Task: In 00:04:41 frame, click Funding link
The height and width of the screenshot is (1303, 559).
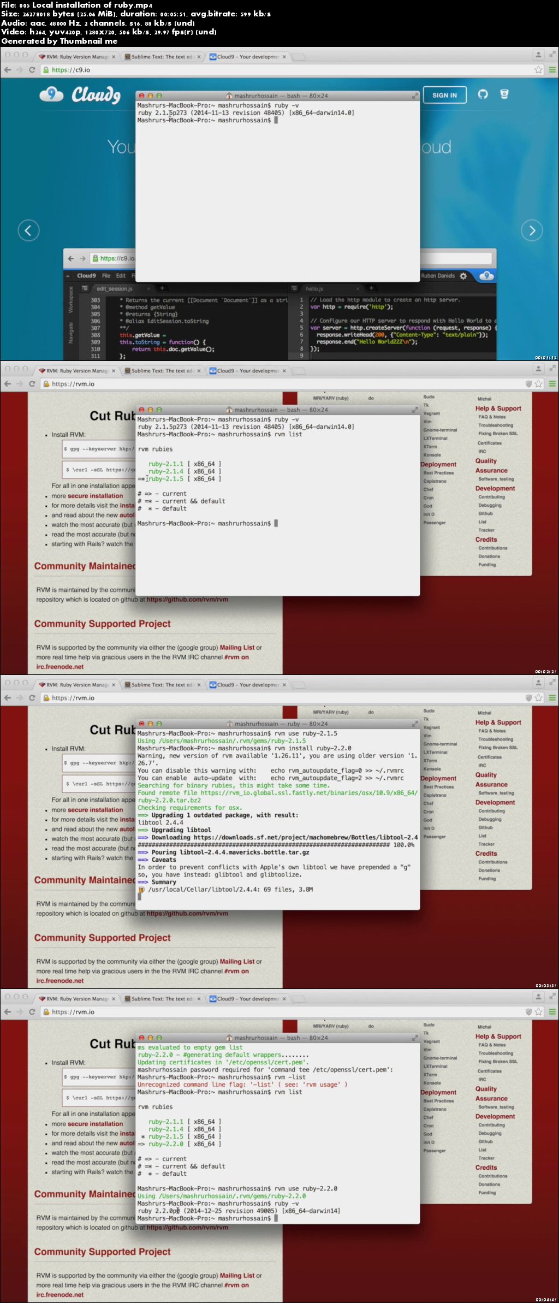Action: click(x=487, y=1193)
